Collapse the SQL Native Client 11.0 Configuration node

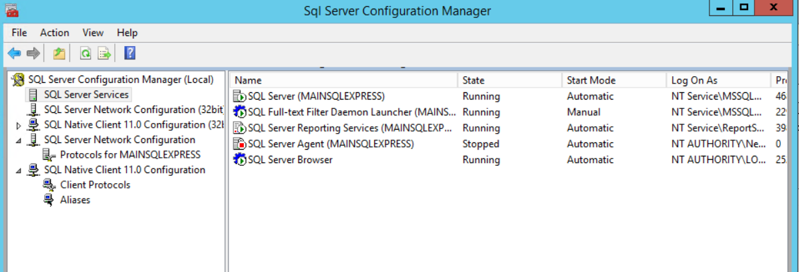19,170
